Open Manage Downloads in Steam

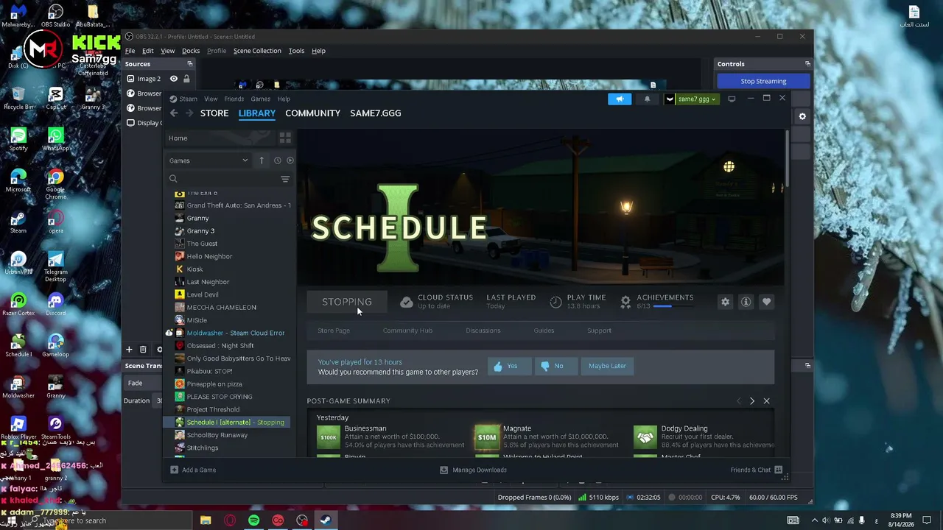tap(473, 470)
